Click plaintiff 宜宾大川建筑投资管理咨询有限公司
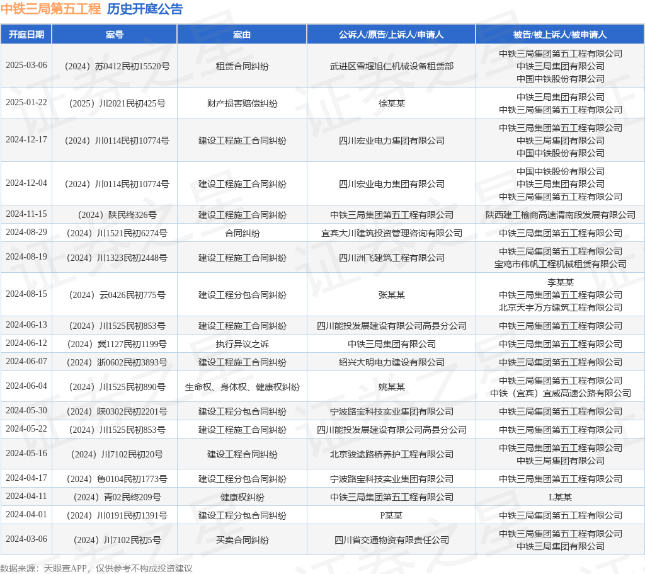This screenshot has width=645, height=574. coord(392,233)
